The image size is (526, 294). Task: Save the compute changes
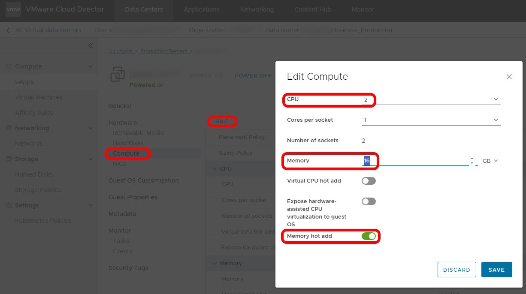496,270
